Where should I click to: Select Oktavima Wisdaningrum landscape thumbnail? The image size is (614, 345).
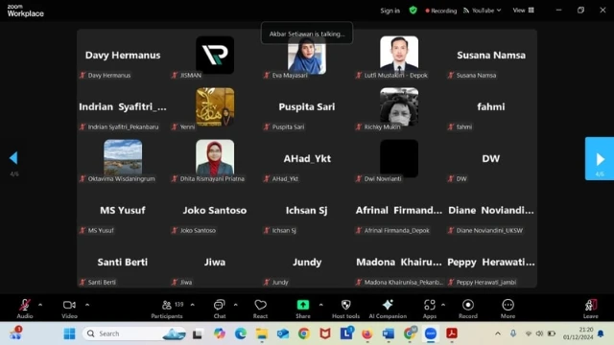[x=123, y=157]
